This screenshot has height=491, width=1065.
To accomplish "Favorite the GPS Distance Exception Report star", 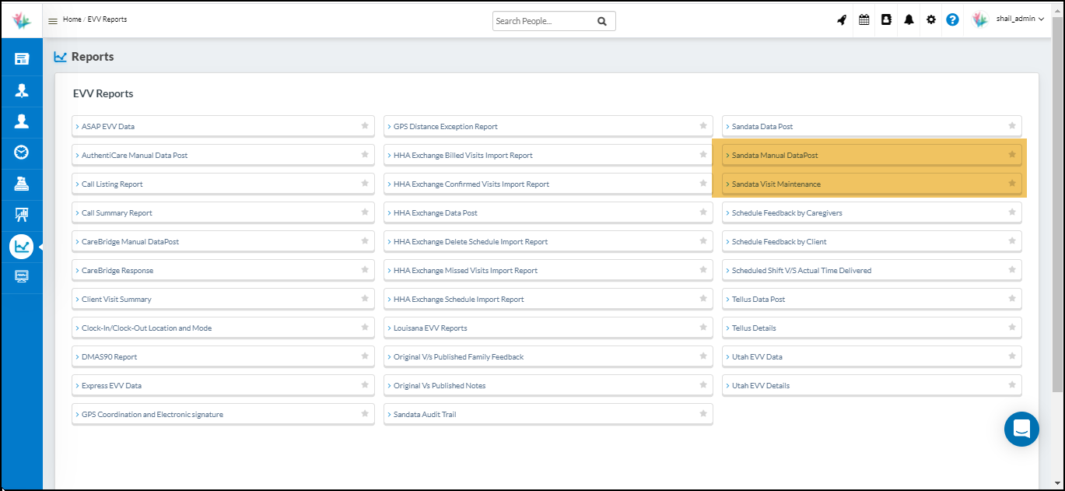I will click(x=702, y=125).
